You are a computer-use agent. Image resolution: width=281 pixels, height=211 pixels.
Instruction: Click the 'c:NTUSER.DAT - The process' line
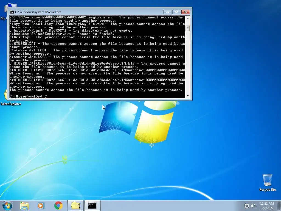97,45
